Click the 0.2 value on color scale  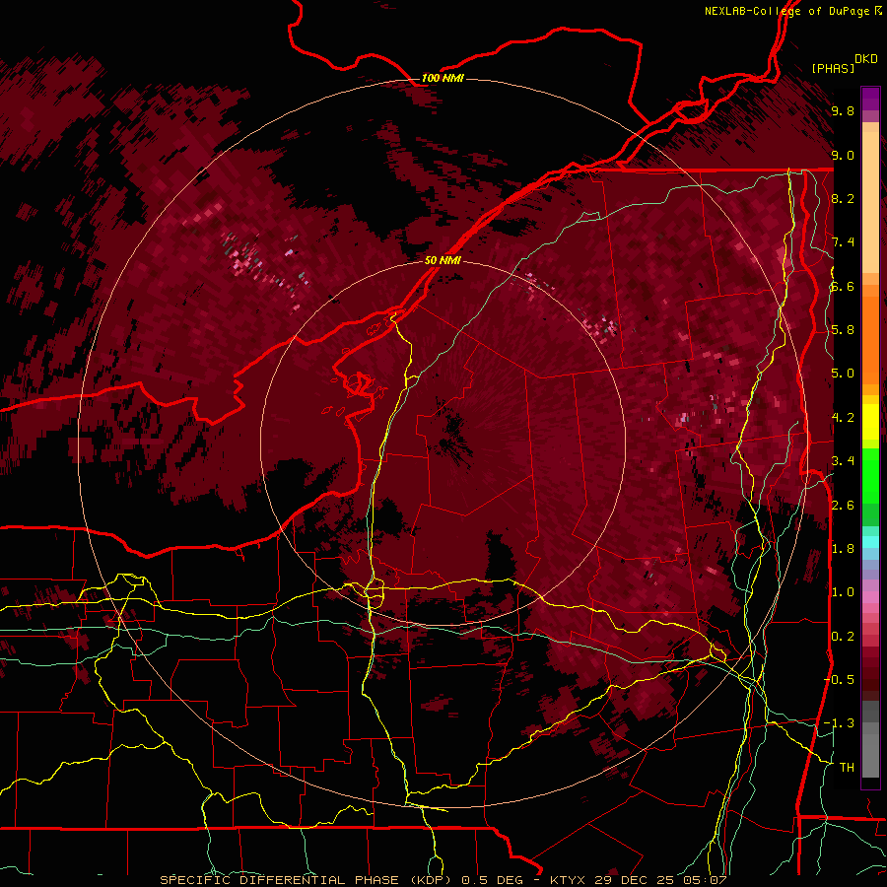843,637
